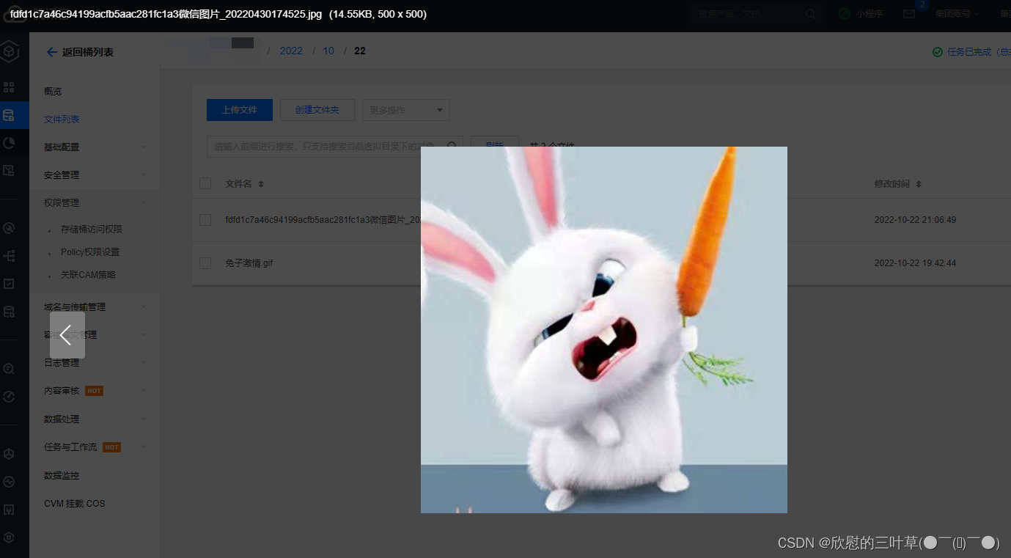Click the preview title filename at top
Screen dimensions: 1011x558
tap(166, 14)
